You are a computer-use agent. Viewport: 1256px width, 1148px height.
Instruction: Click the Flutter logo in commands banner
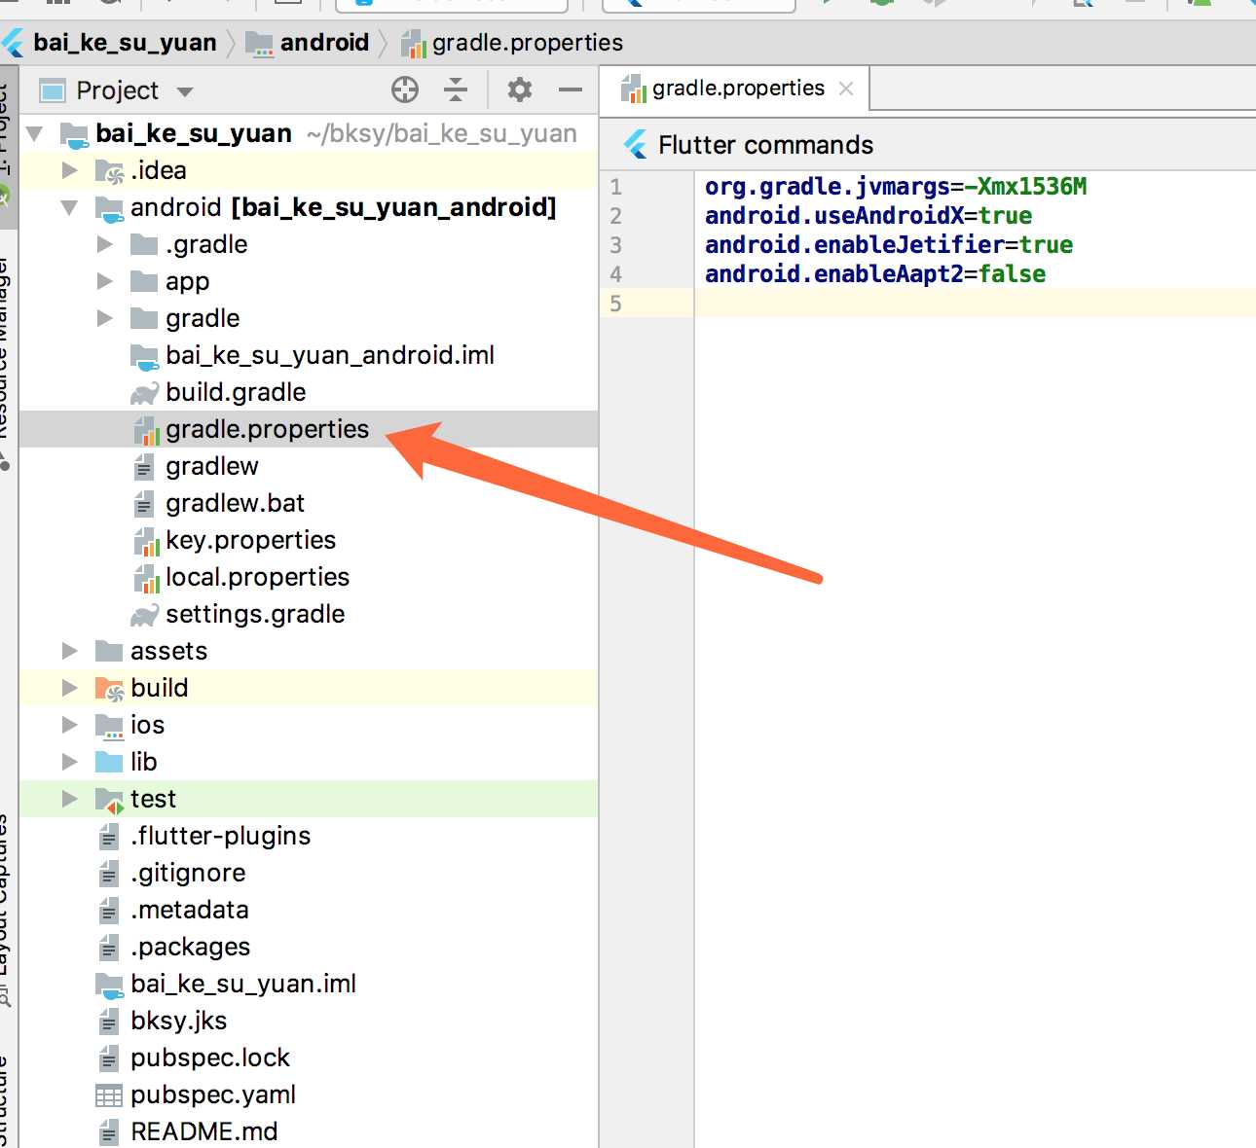tap(636, 145)
